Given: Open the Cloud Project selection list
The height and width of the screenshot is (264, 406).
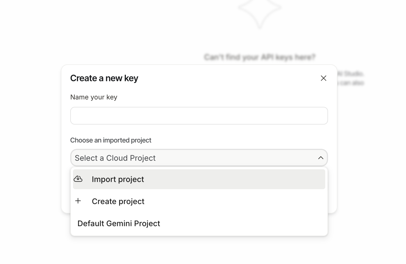Looking at the screenshot, I should pyautogui.click(x=199, y=158).
